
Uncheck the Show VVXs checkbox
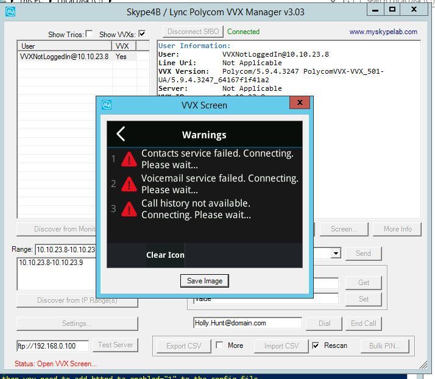coord(142,34)
